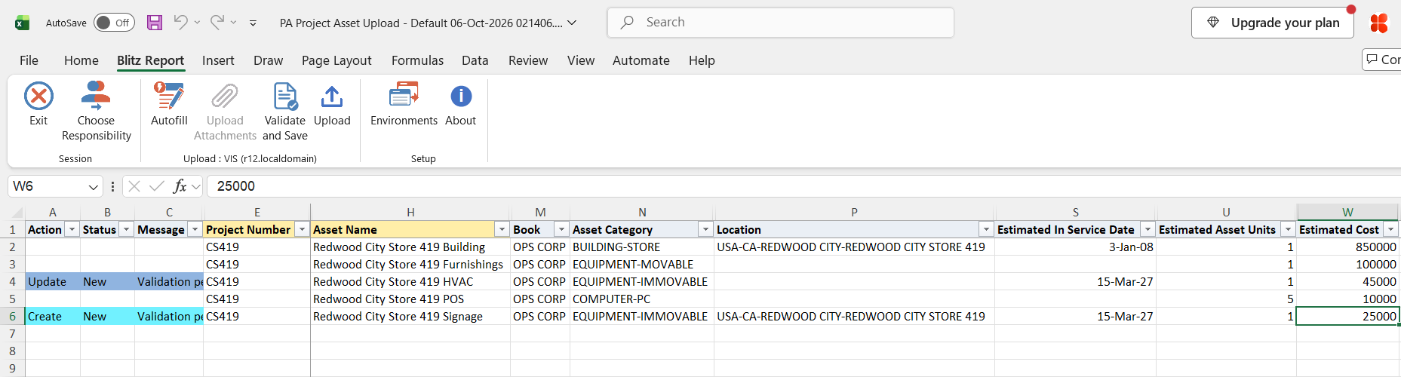Click the Comments button
Viewport: 1401px width, 377px height.
1382,60
